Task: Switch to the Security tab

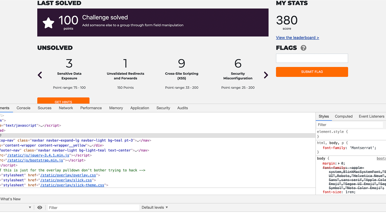Action: point(163,108)
